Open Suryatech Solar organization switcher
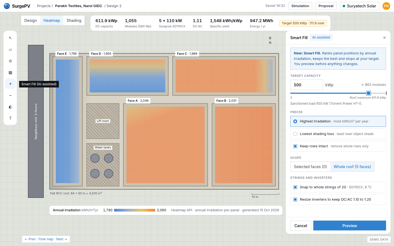The height and width of the screenshot is (246, 394). [x=360, y=6]
